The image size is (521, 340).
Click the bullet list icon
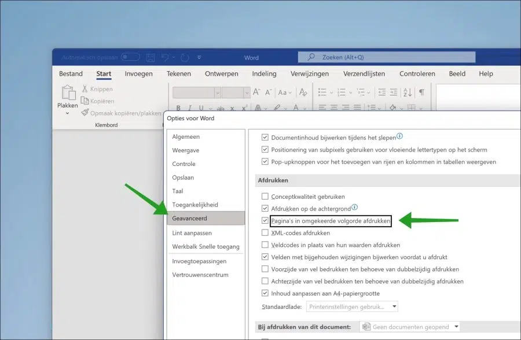322,92
